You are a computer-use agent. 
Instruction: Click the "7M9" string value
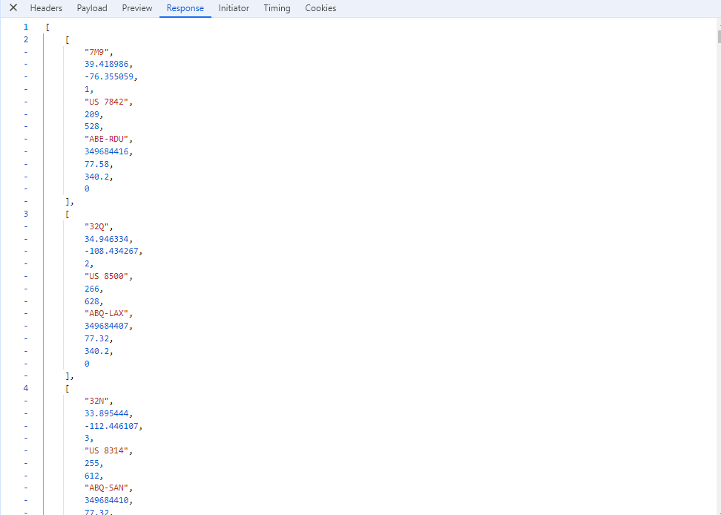tap(98, 52)
